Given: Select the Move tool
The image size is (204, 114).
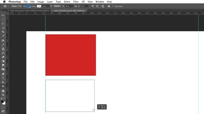Looking at the screenshot, I should 3,15.
